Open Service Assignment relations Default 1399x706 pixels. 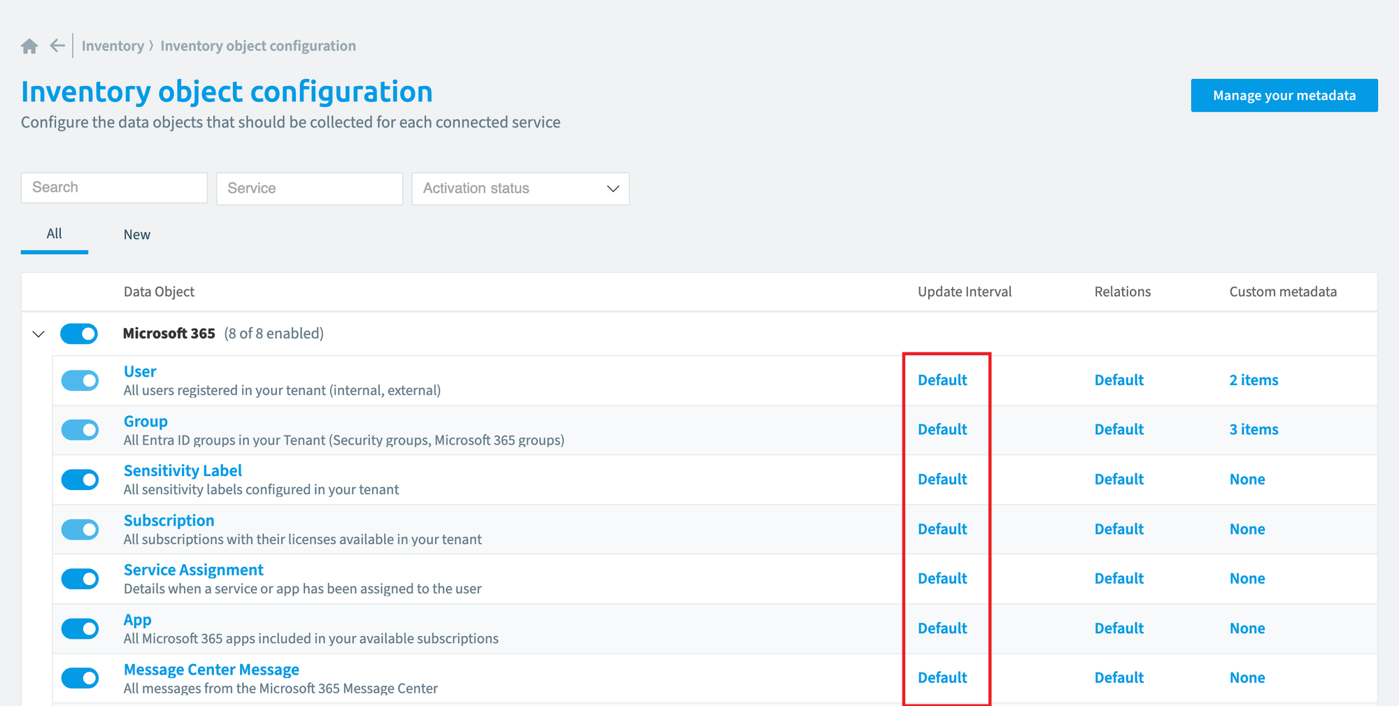pos(1119,579)
